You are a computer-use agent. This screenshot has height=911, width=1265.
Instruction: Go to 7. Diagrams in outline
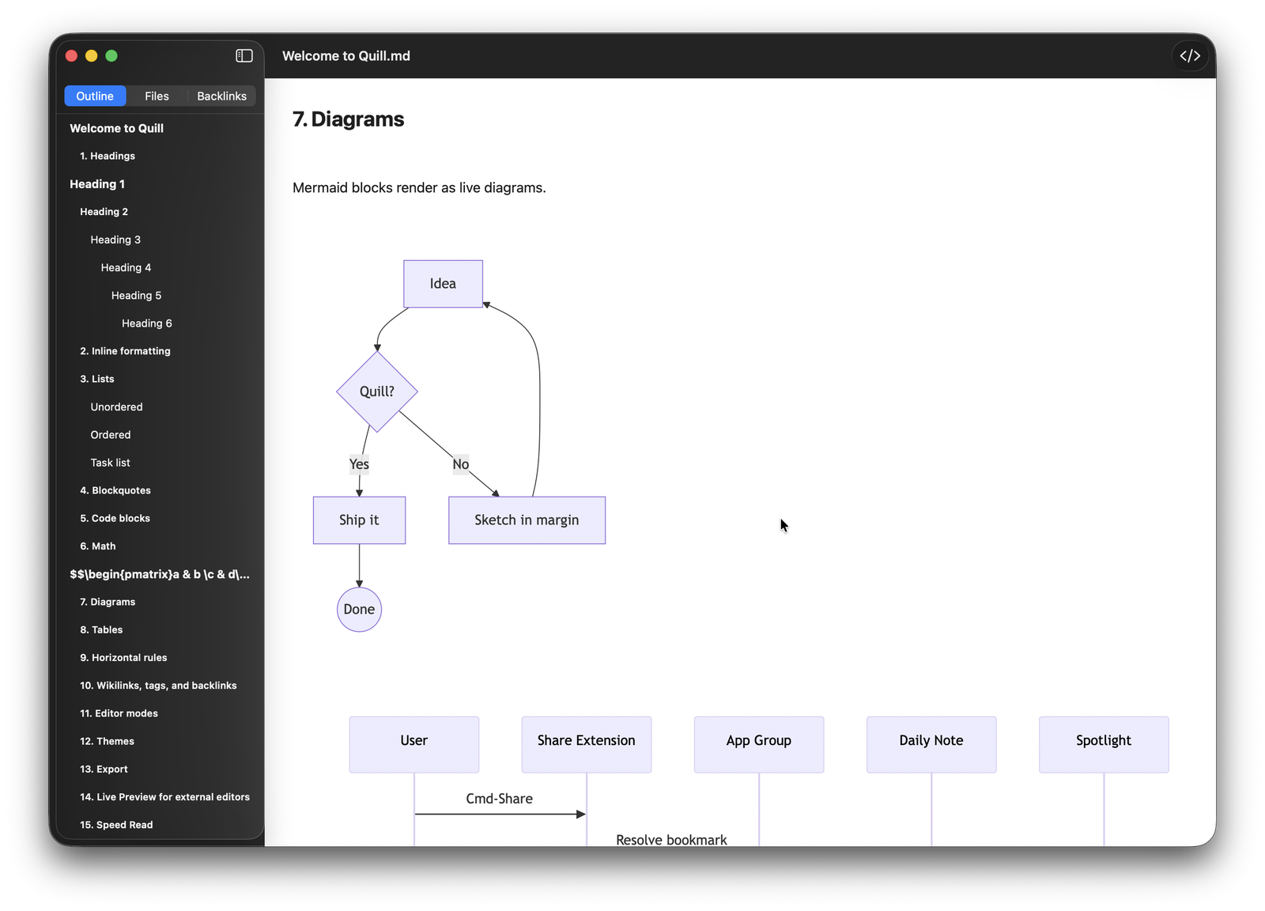pyautogui.click(x=108, y=602)
